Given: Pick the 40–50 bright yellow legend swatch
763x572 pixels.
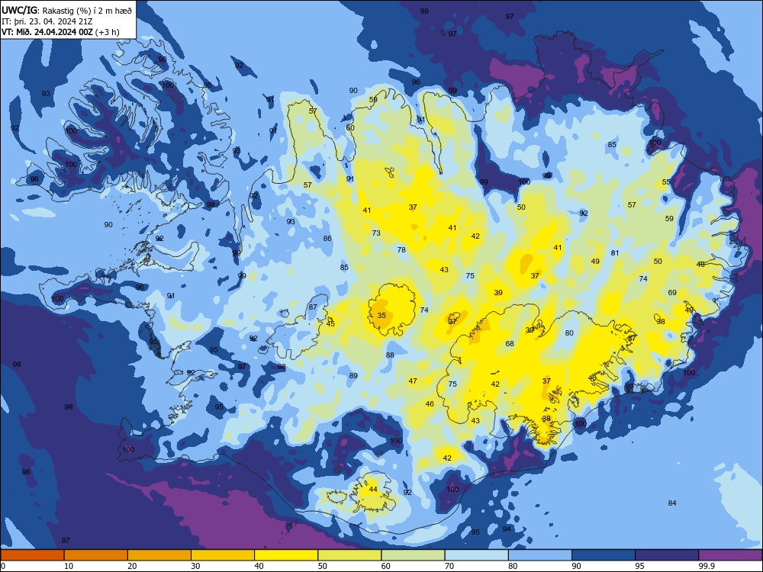Looking at the screenshot, I should pos(286,555).
